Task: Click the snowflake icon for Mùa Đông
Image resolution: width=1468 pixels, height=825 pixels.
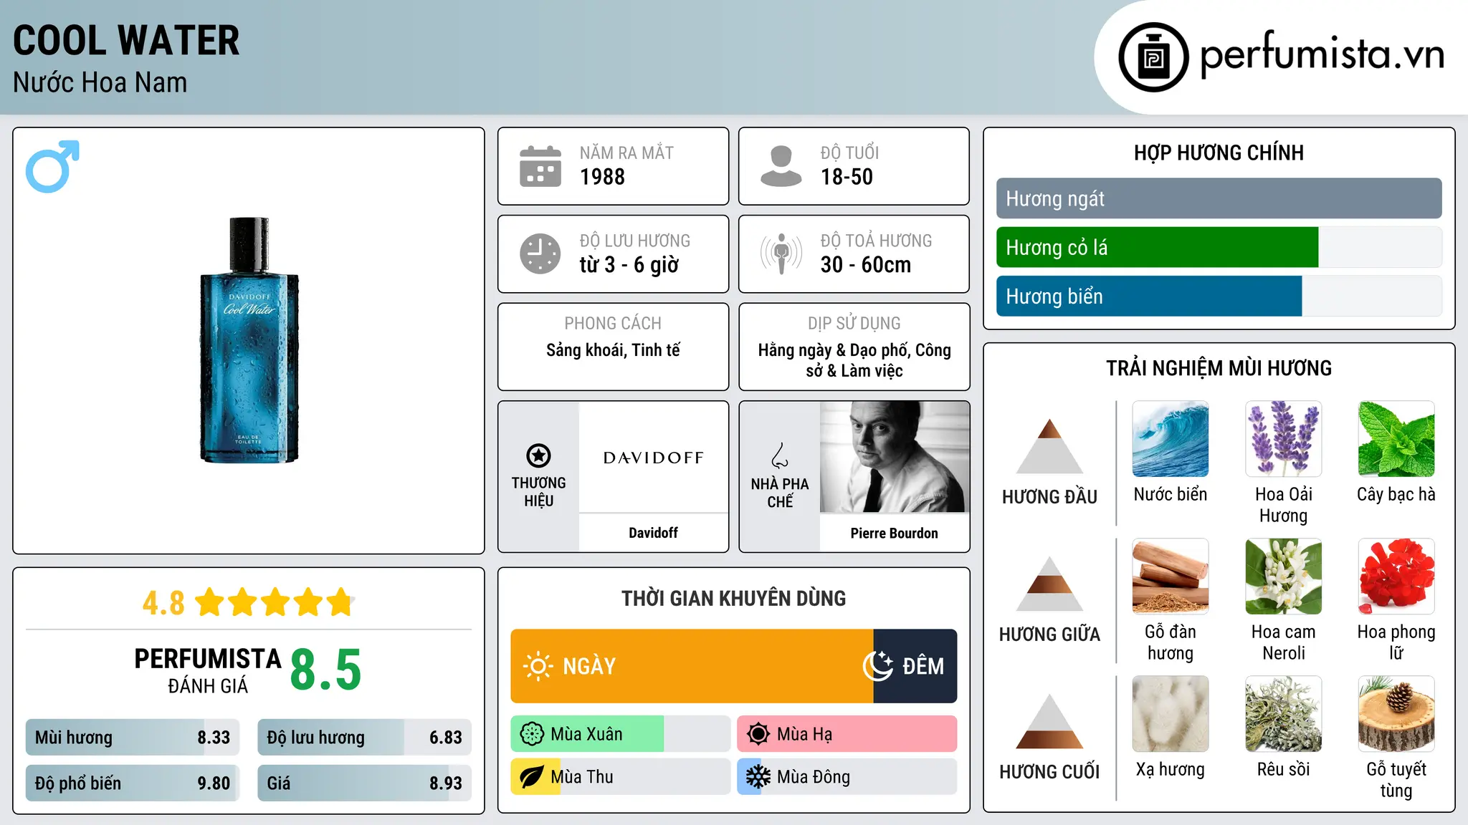Action: (758, 777)
